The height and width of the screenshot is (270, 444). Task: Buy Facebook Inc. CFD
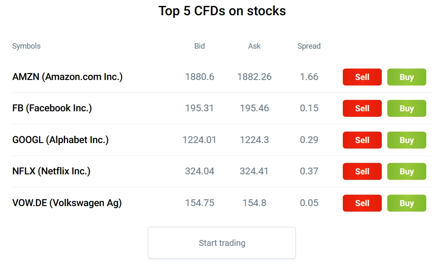pos(406,108)
